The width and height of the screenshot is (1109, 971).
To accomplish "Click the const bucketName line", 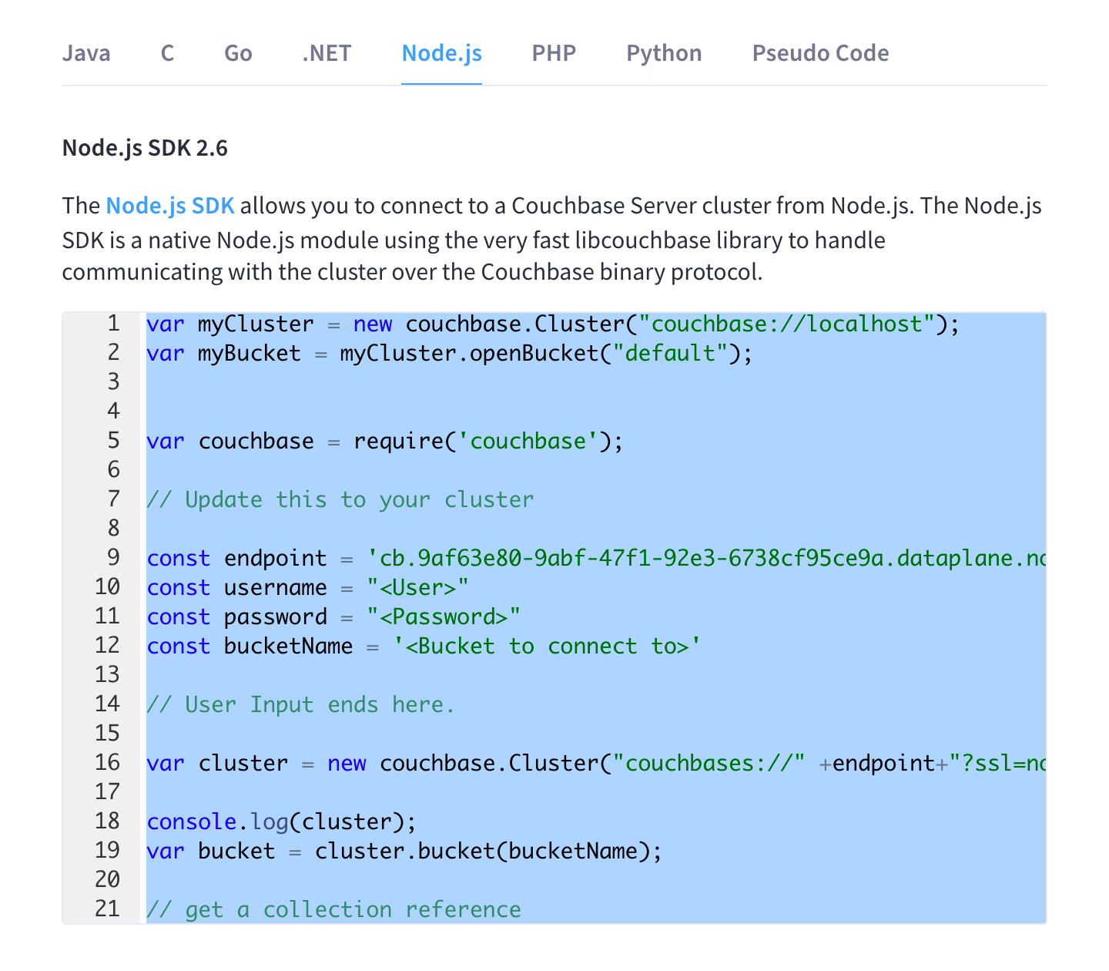I will [x=424, y=646].
